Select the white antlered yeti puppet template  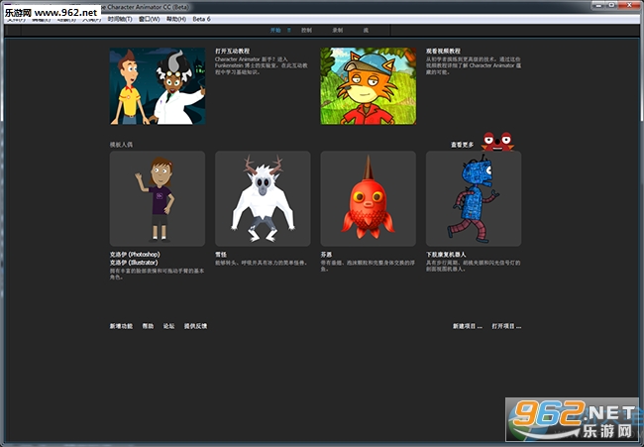click(x=263, y=198)
